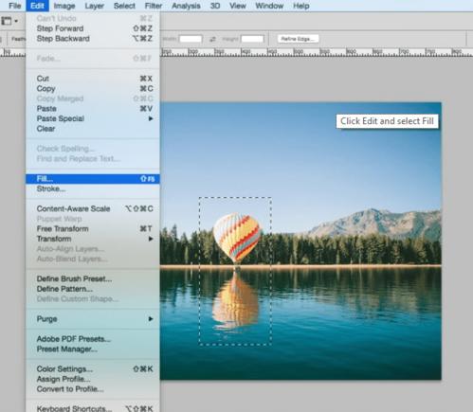Choose Clear in the Edit menu

pos(93,129)
